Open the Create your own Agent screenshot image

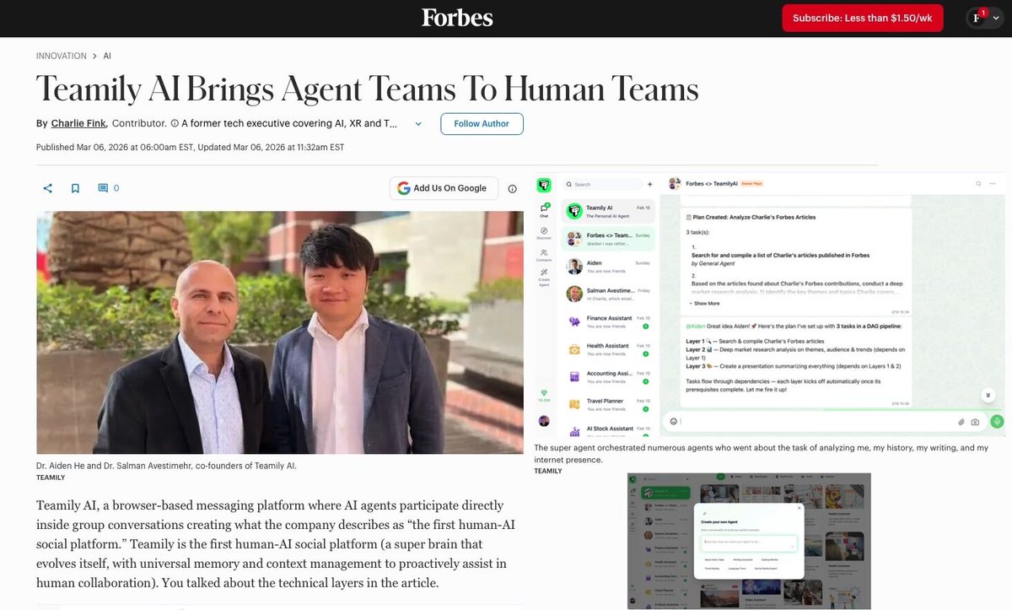click(749, 541)
